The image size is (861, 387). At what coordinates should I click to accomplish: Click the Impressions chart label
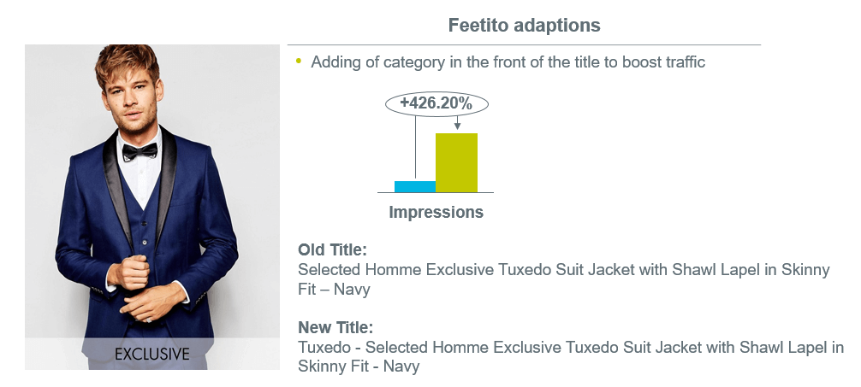click(436, 212)
